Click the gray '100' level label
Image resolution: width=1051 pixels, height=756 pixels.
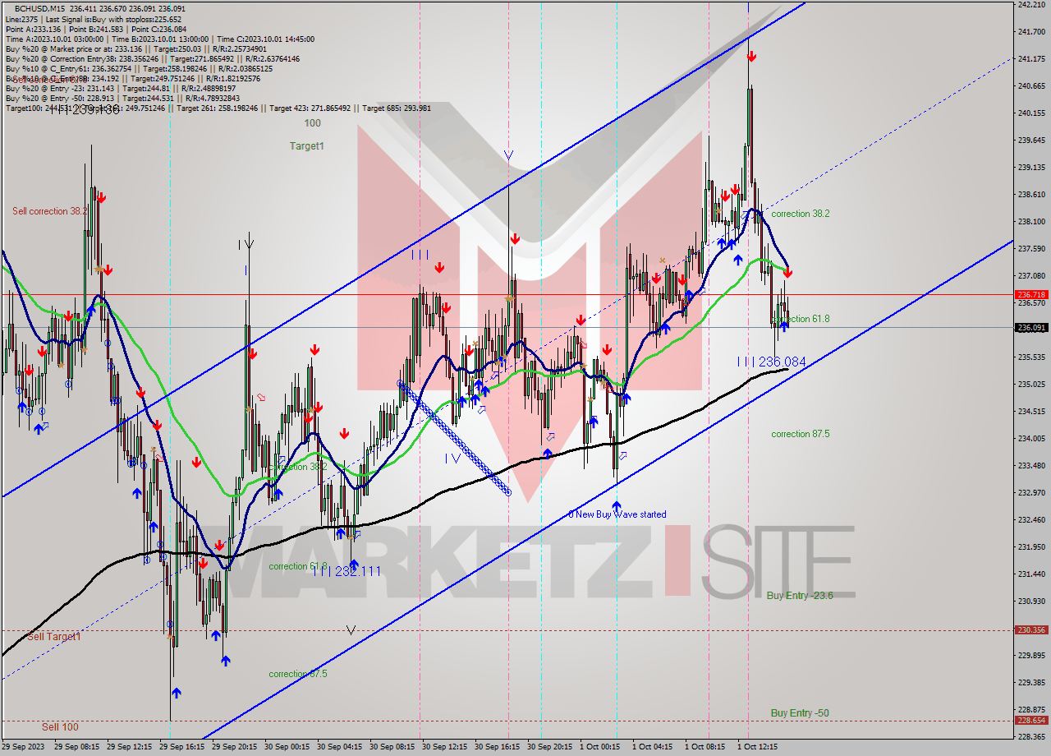(x=312, y=123)
